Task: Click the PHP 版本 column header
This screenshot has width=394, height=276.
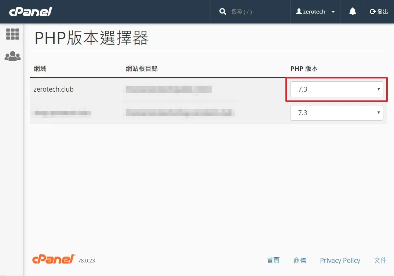Action: tap(304, 69)
